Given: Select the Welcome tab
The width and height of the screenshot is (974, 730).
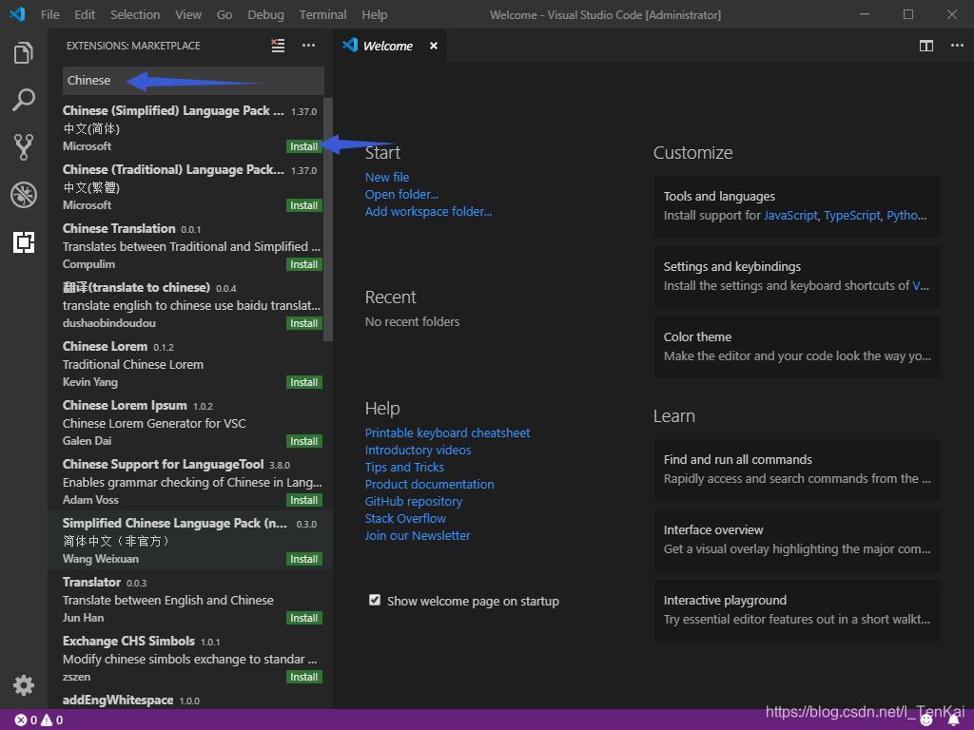Looking at the screenshot, I should tap(388, 46).
